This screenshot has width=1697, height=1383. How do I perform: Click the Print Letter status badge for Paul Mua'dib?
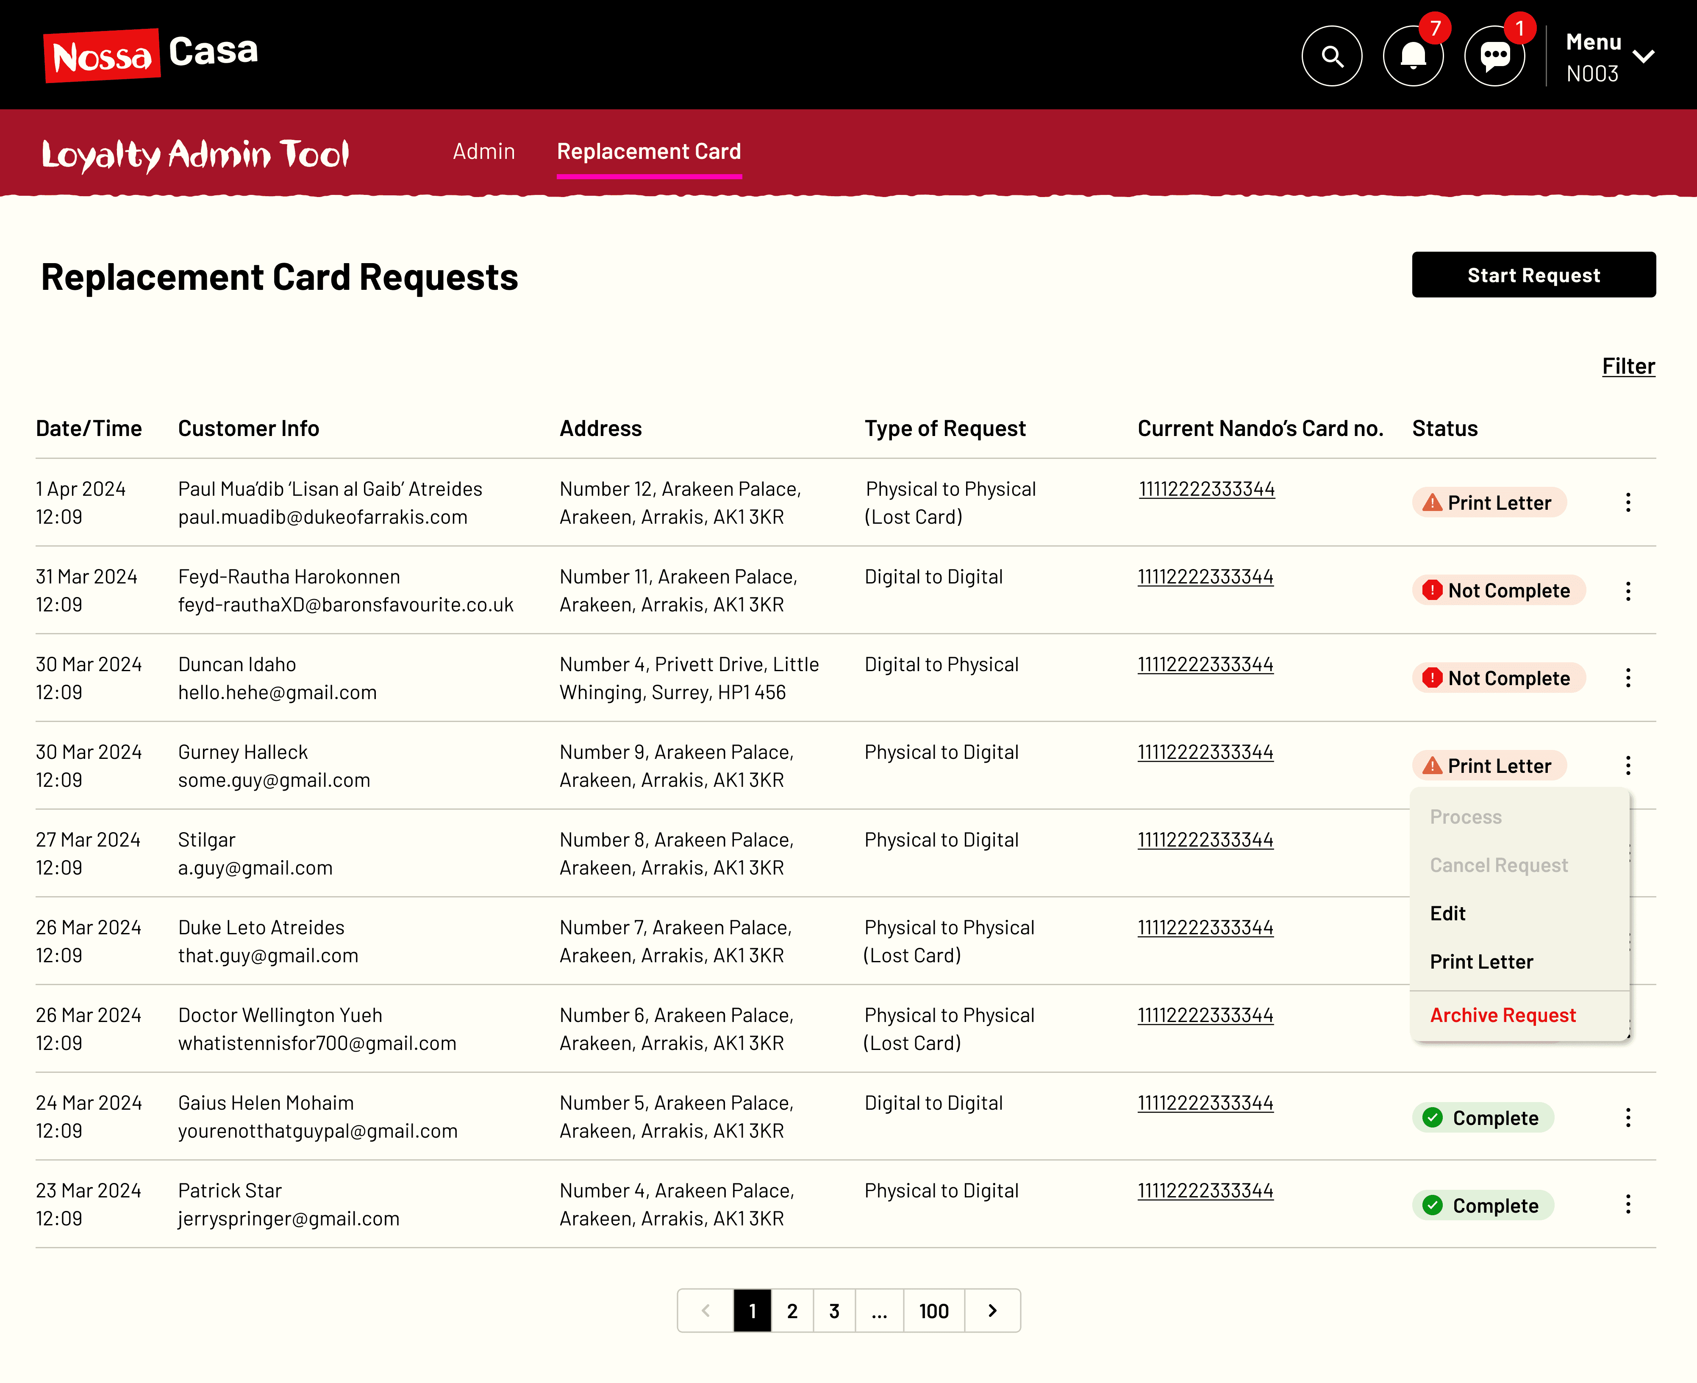click(1489, 503)
